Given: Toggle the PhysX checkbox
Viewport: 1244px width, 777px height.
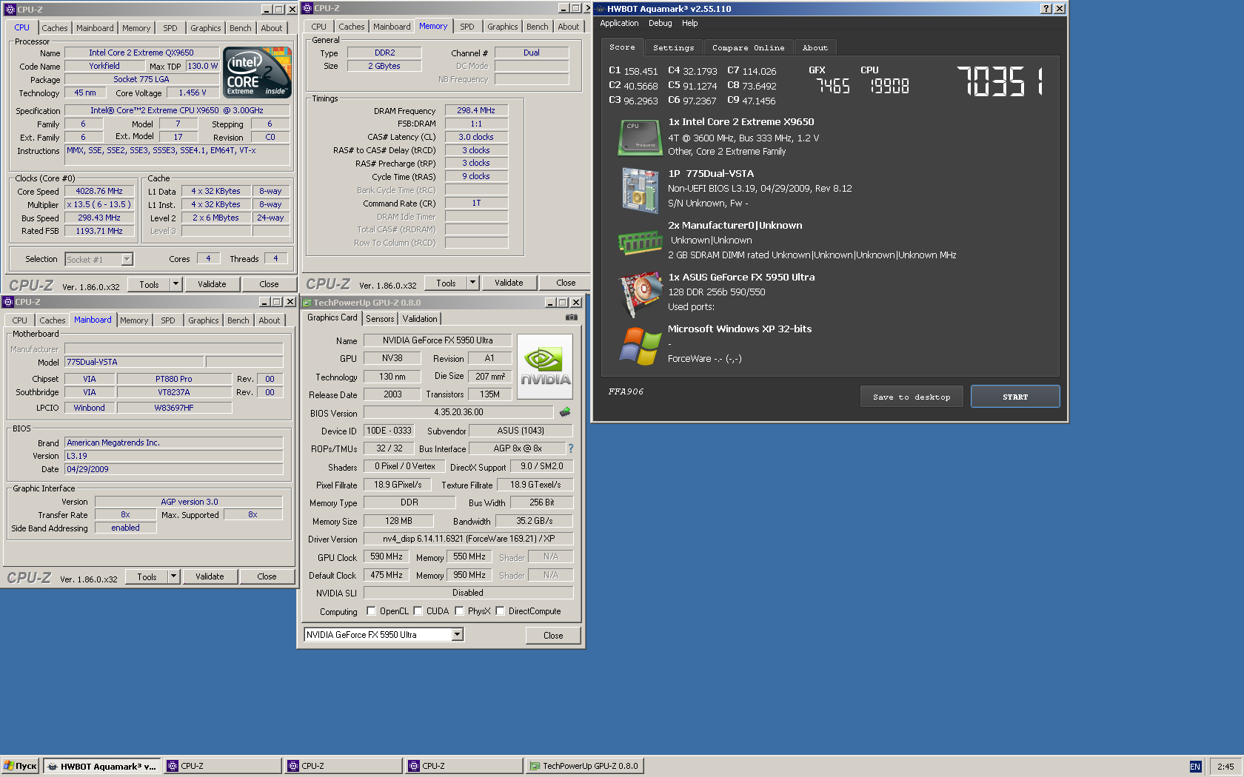Looking at the screenshot, I should pyautogui.click(x=460, y=611).
